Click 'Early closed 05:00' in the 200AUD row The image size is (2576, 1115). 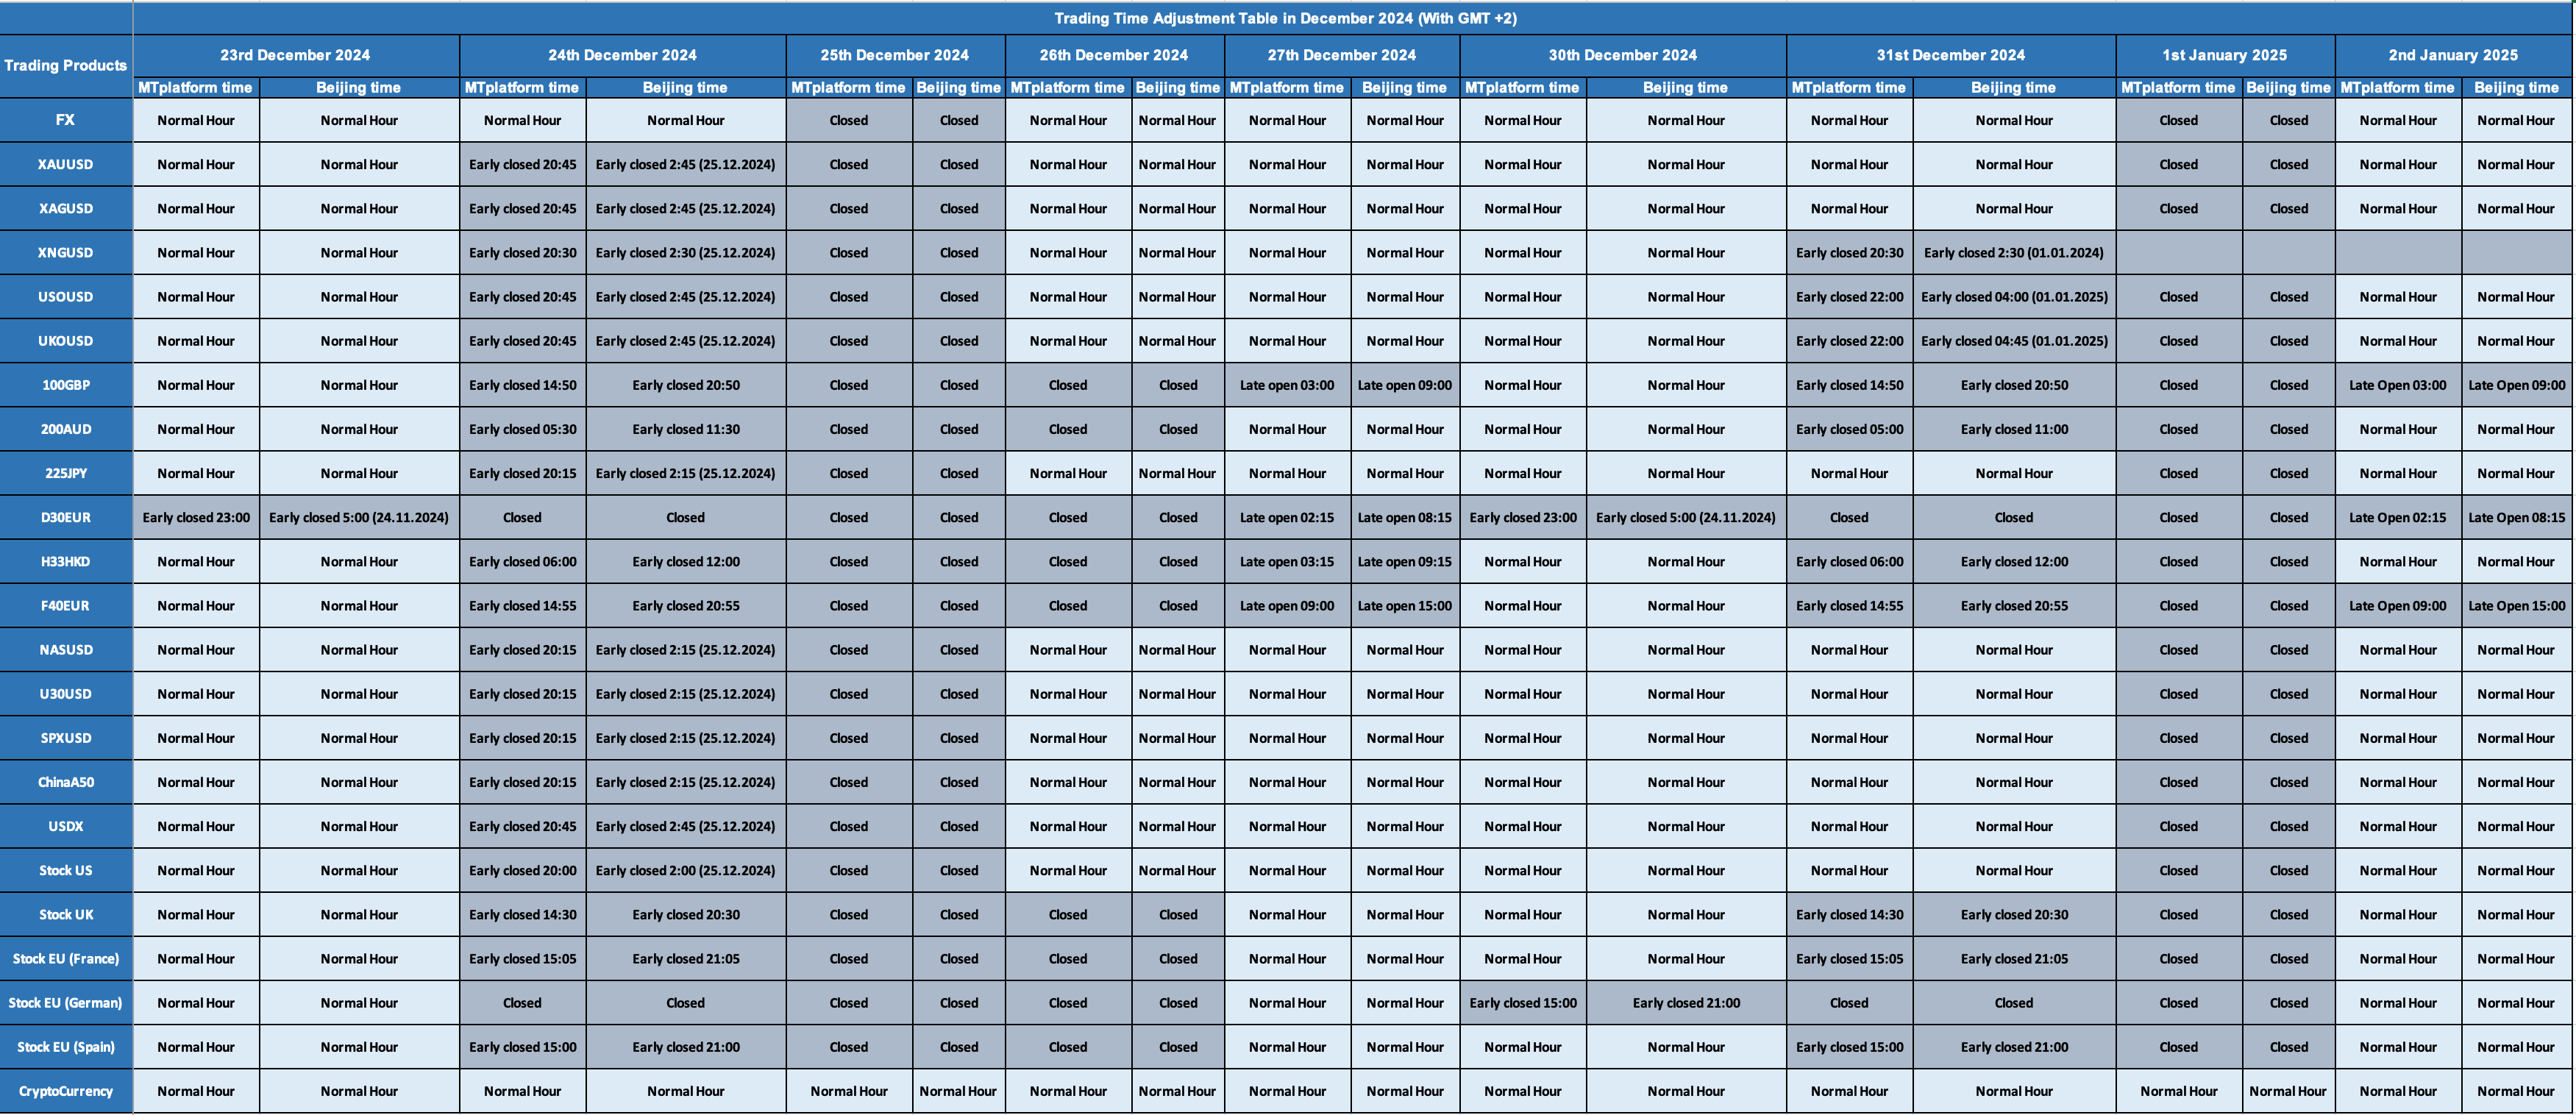coord(1850,429)
